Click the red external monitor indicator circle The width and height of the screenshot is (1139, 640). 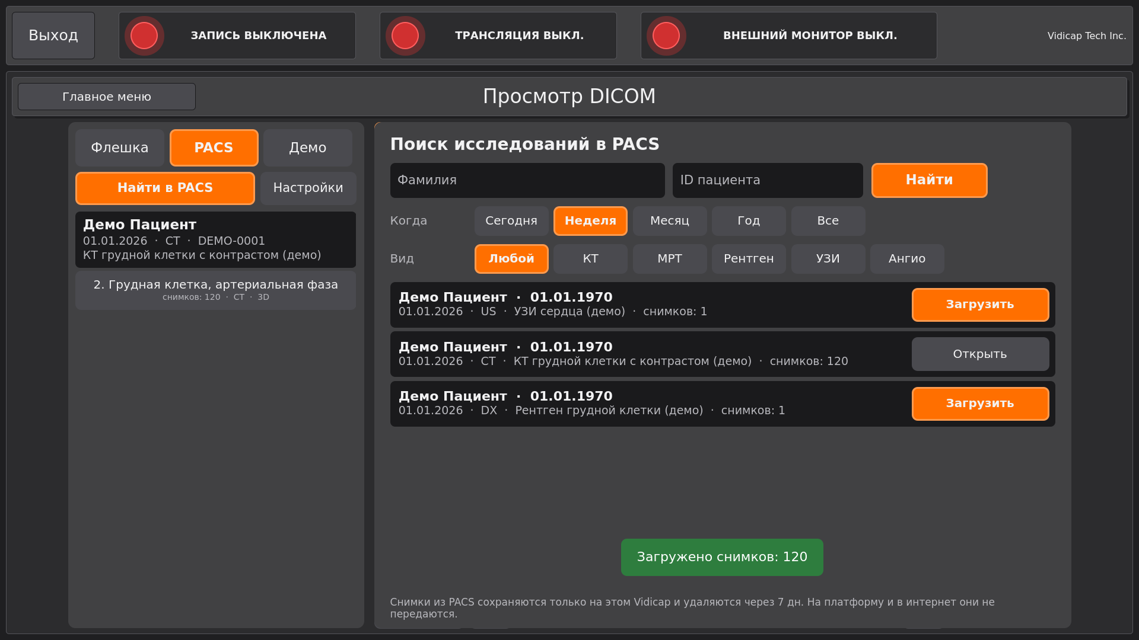(666, 36)
